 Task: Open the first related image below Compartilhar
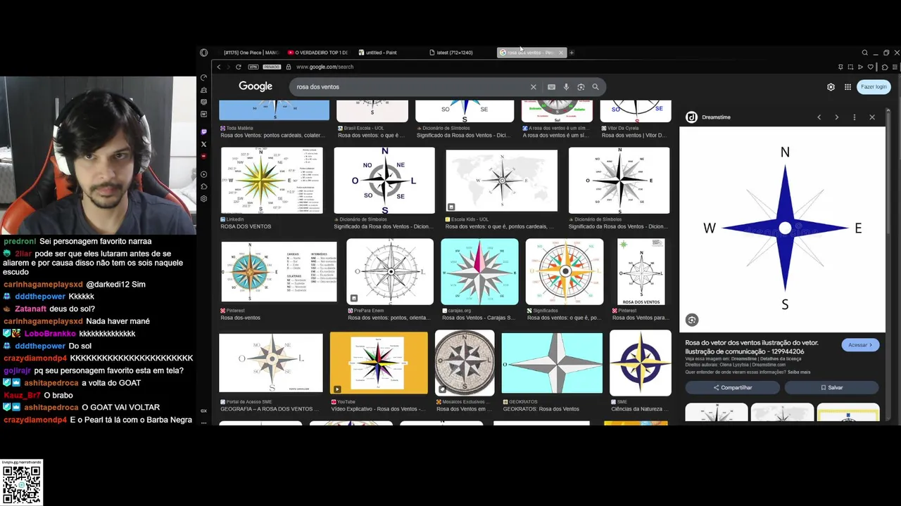click(717, 413)
